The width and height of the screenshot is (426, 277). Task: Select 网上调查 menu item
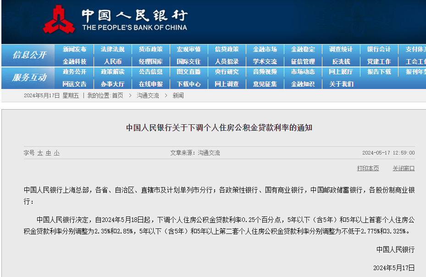pyautogui.click(x=227, y=84)
